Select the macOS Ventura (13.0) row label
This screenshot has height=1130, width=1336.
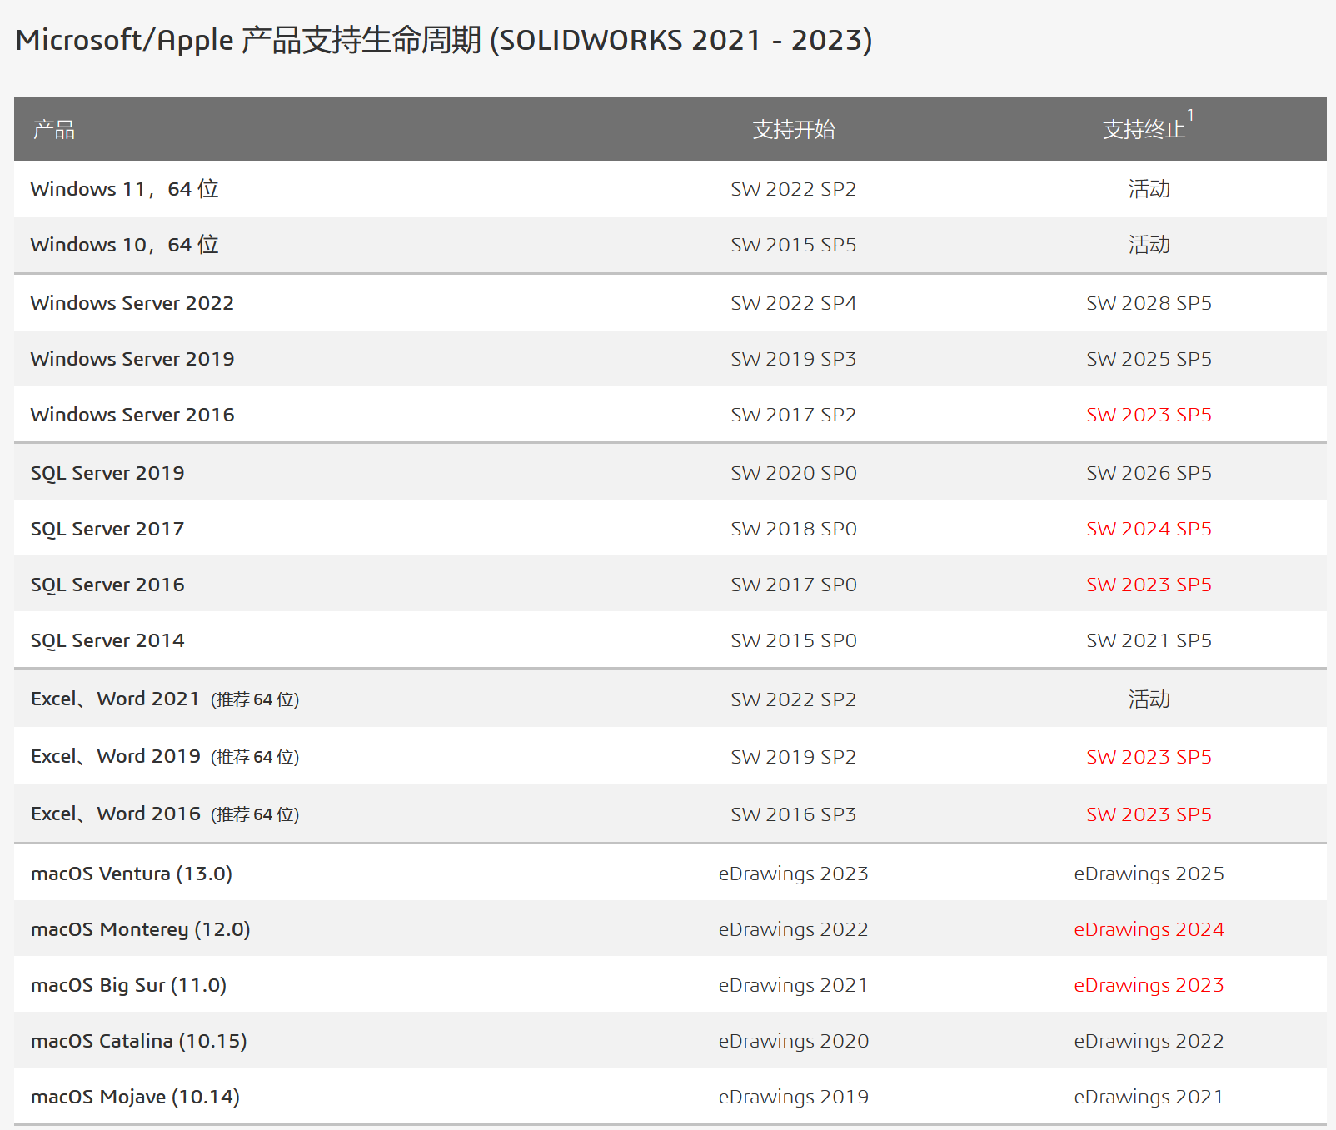[131, 874]
